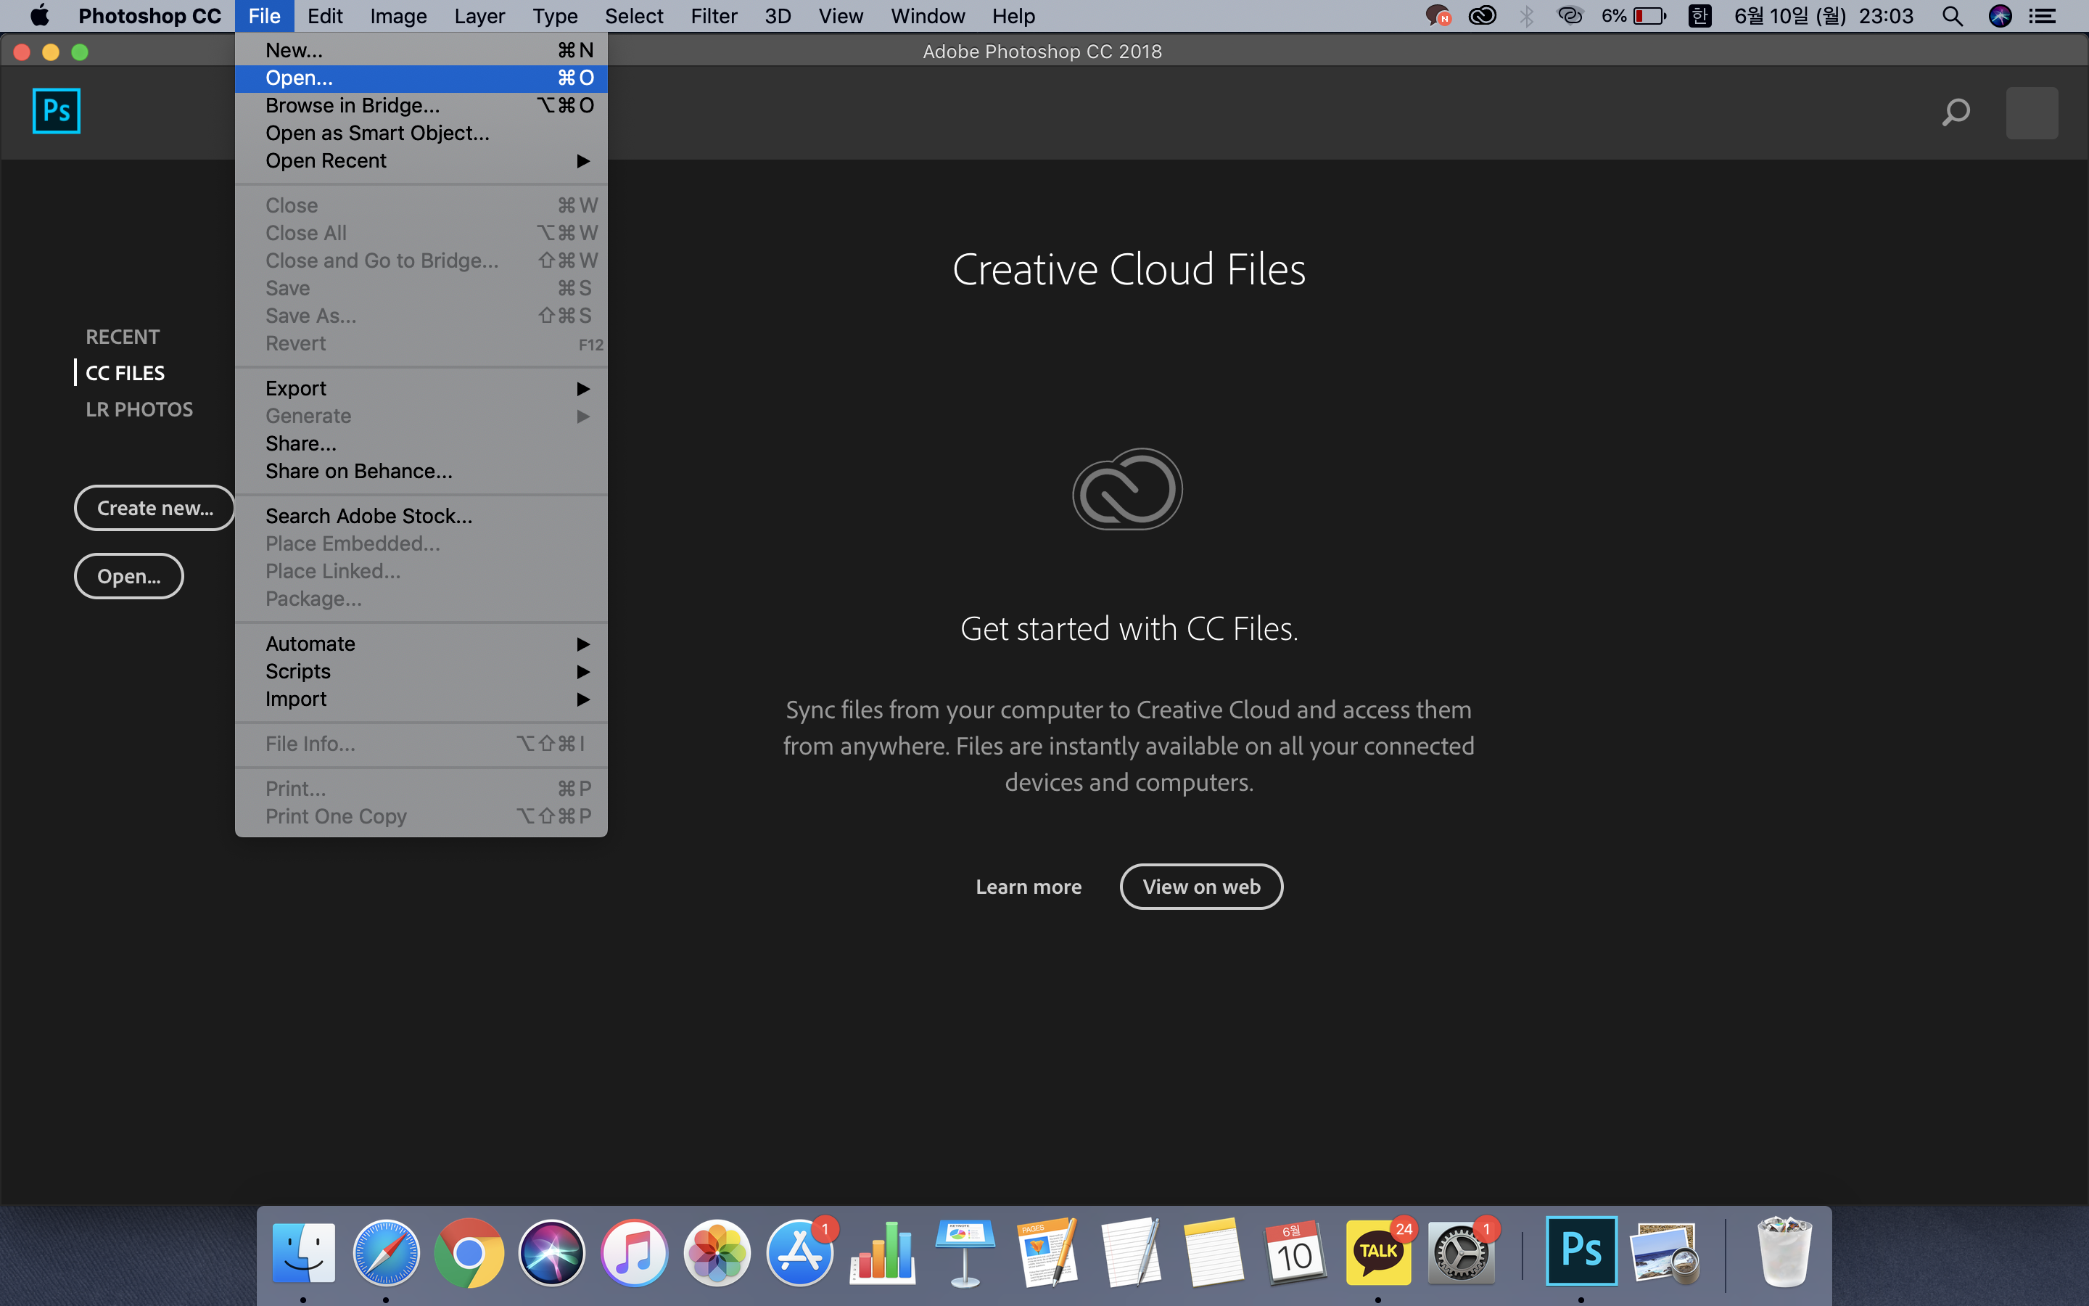The width and height of the screenshot is (2089, 1306).
Task: Open the View menu
Action: point(841,15)
